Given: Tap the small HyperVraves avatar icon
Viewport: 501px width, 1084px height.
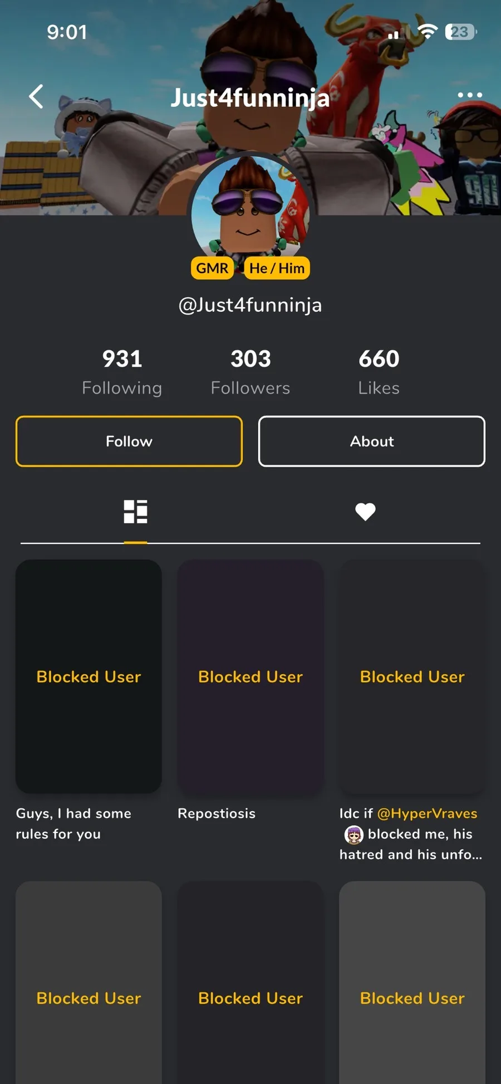Looking at the screenshot, I should click(x=353, y=835).
